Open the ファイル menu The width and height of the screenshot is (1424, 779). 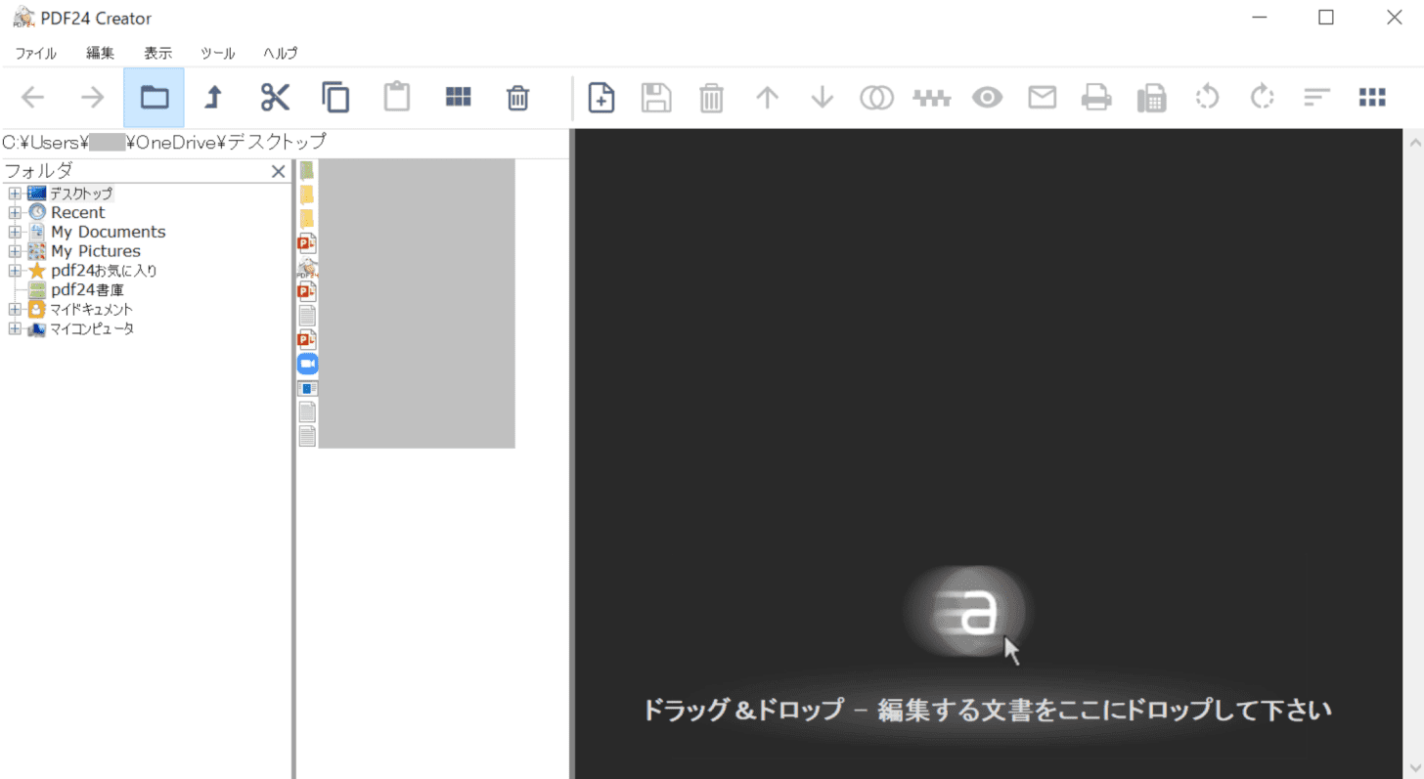point(35,53)
